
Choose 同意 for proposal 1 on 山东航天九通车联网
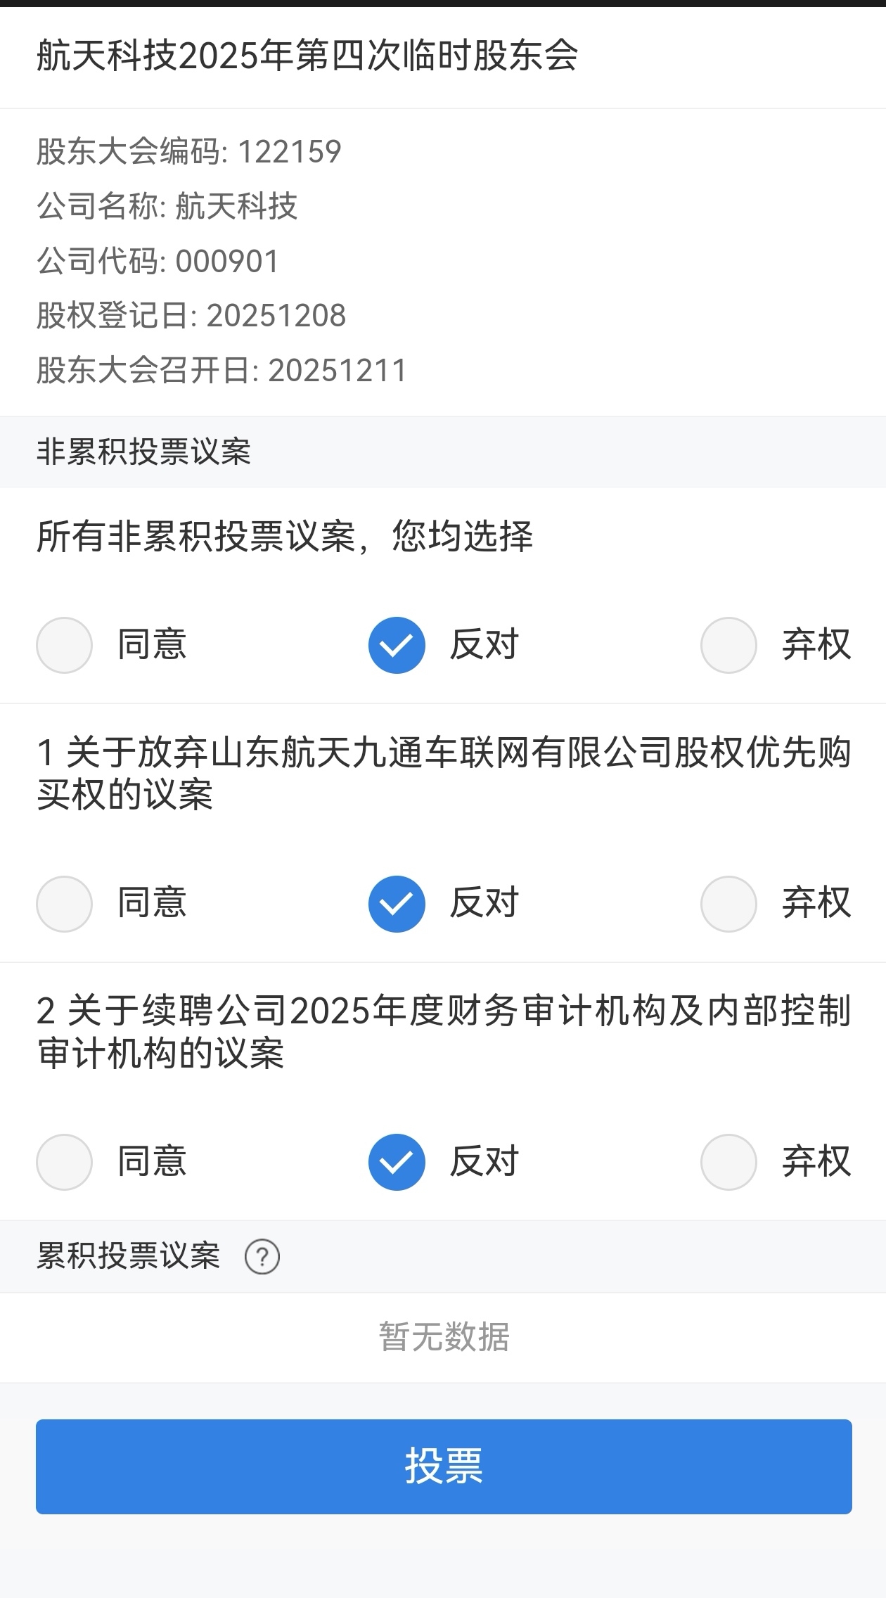pyautogui.click(x=65, y=904)
